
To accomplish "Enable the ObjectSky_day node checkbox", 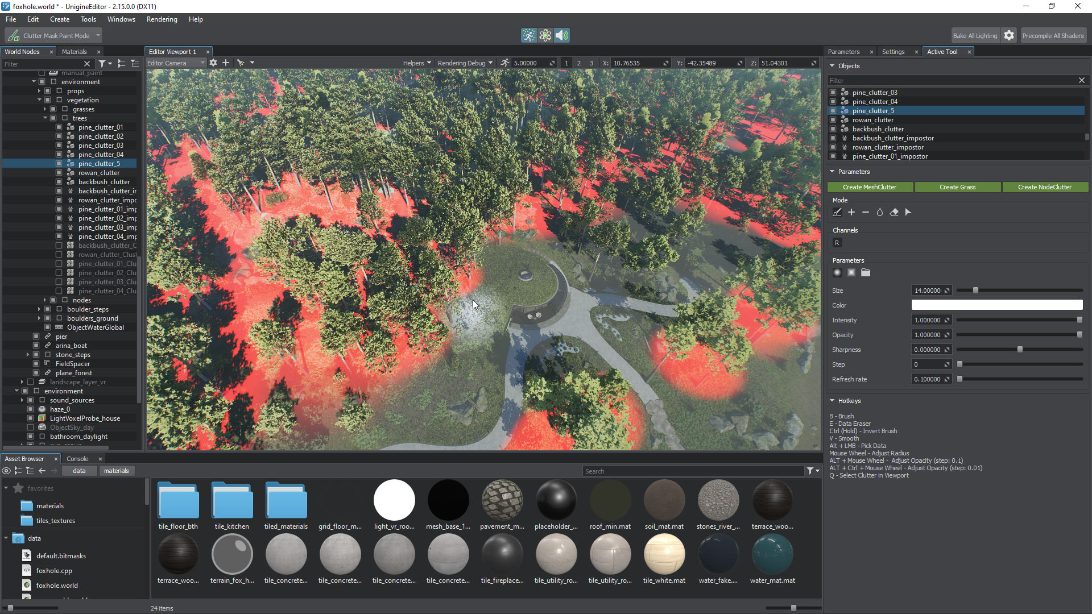I will [x=31, y=428].
